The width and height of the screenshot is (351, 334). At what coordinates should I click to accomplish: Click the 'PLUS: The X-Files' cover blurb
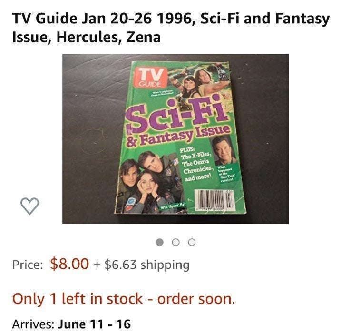coord(195,156)
